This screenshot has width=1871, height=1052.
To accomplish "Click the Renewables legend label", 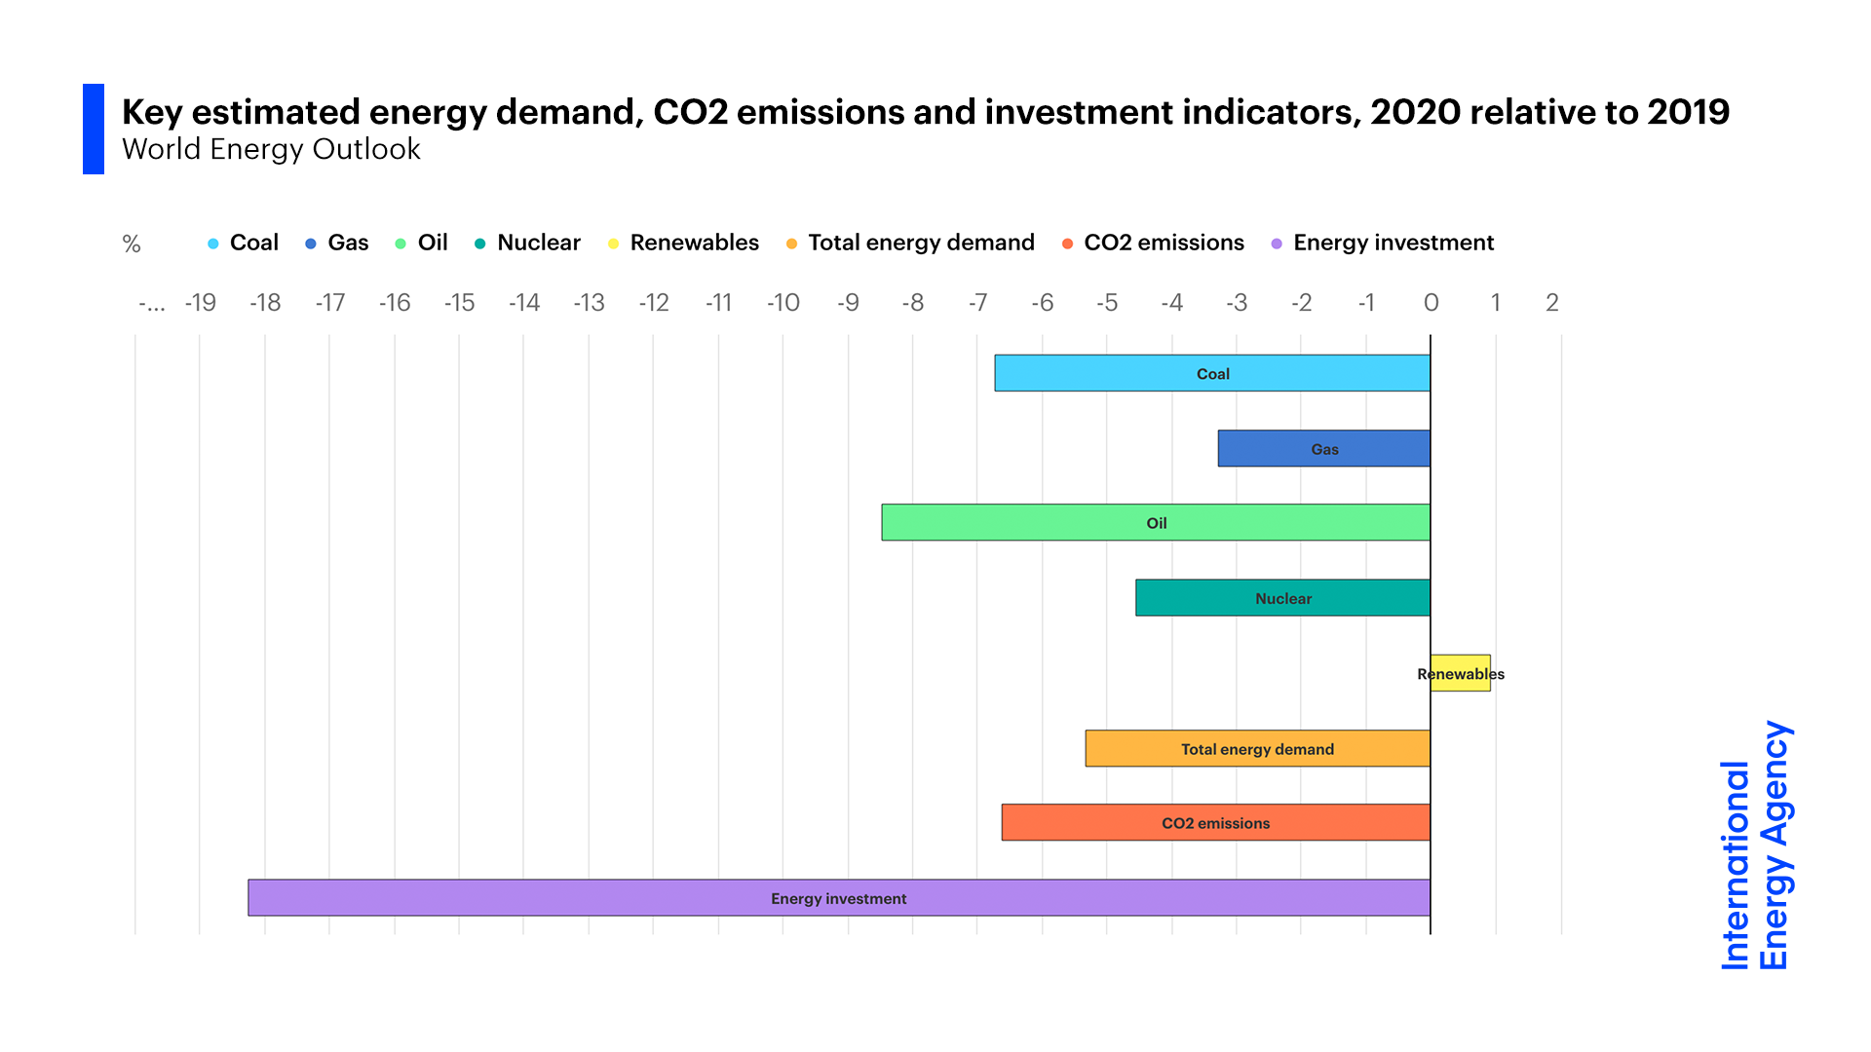I will pyautogui.click(x=694, y=243).
